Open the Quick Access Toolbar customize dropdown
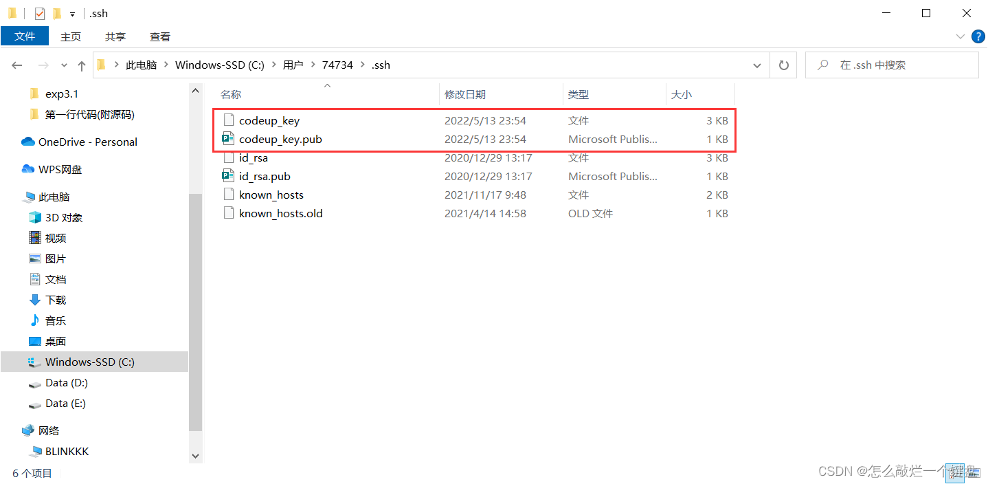This screenshot has height=484, width=988. 72,14
